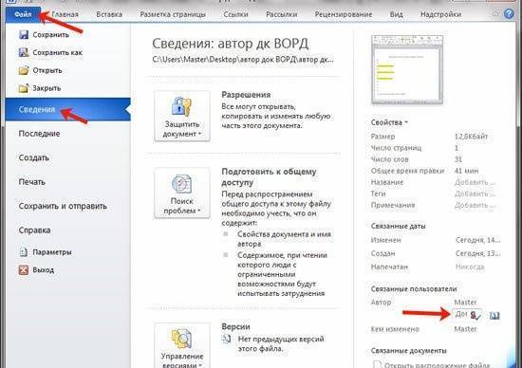Click the document preview thumbnail

[407, 70]
